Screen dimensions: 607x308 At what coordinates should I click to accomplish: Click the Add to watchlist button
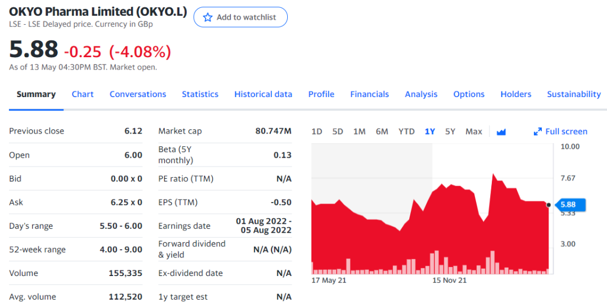[241, 17]
